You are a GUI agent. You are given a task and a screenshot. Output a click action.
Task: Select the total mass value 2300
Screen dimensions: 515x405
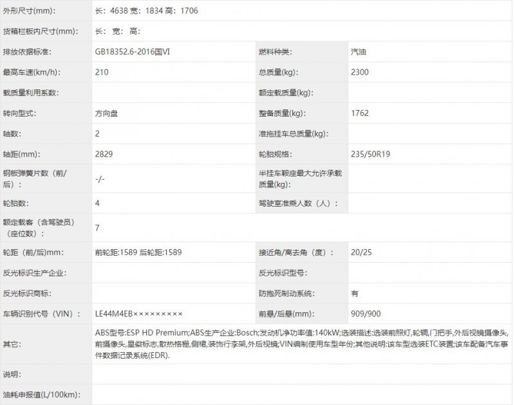(x=360, y=72)
